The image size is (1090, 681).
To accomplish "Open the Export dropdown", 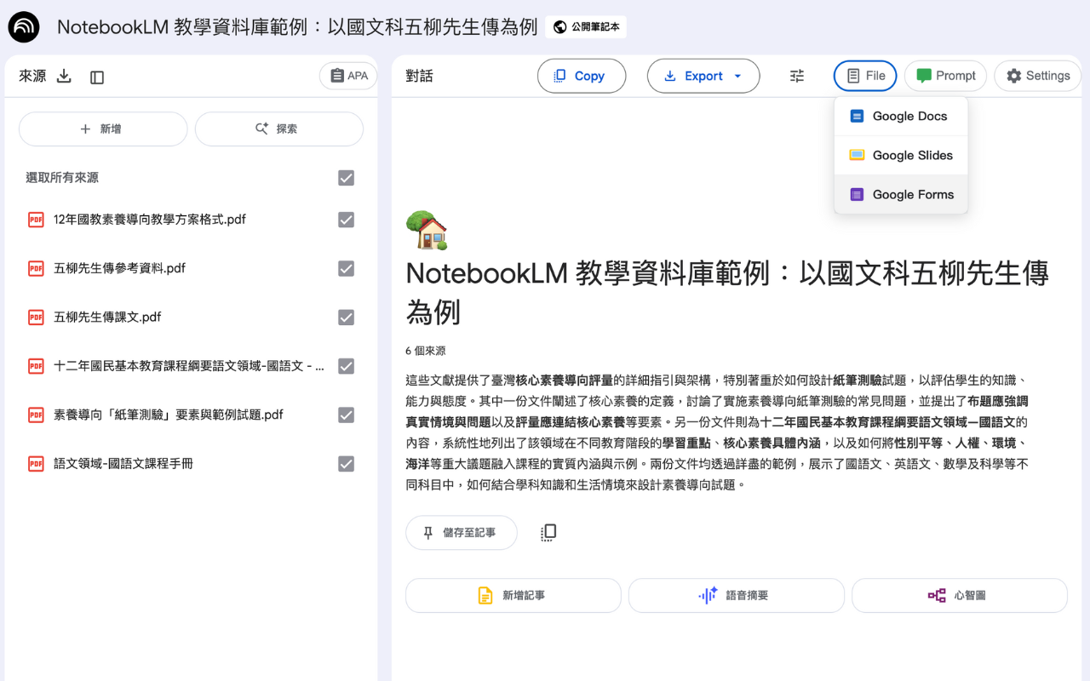I will [x=703, y=76].
